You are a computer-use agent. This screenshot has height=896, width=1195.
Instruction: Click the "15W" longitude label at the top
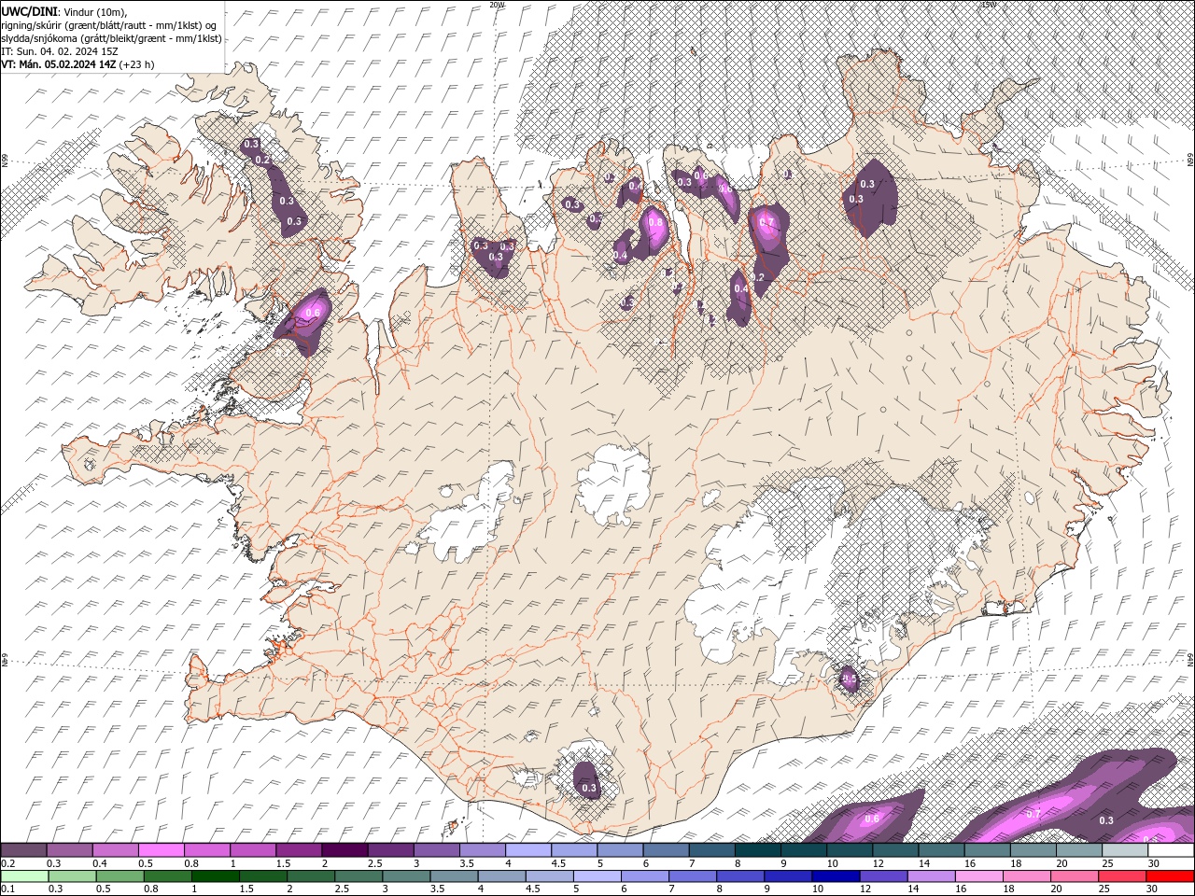(x=989, y=5)
